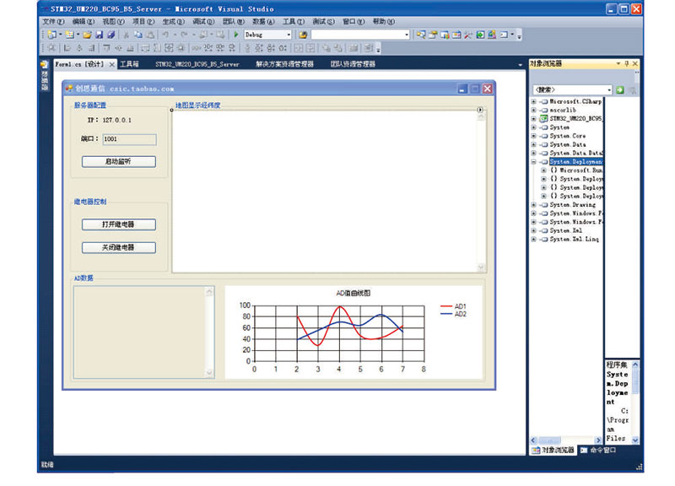Click the Cut scissors icon
The width and height of the screenshot is (675, 486).
tap(126, 35)
